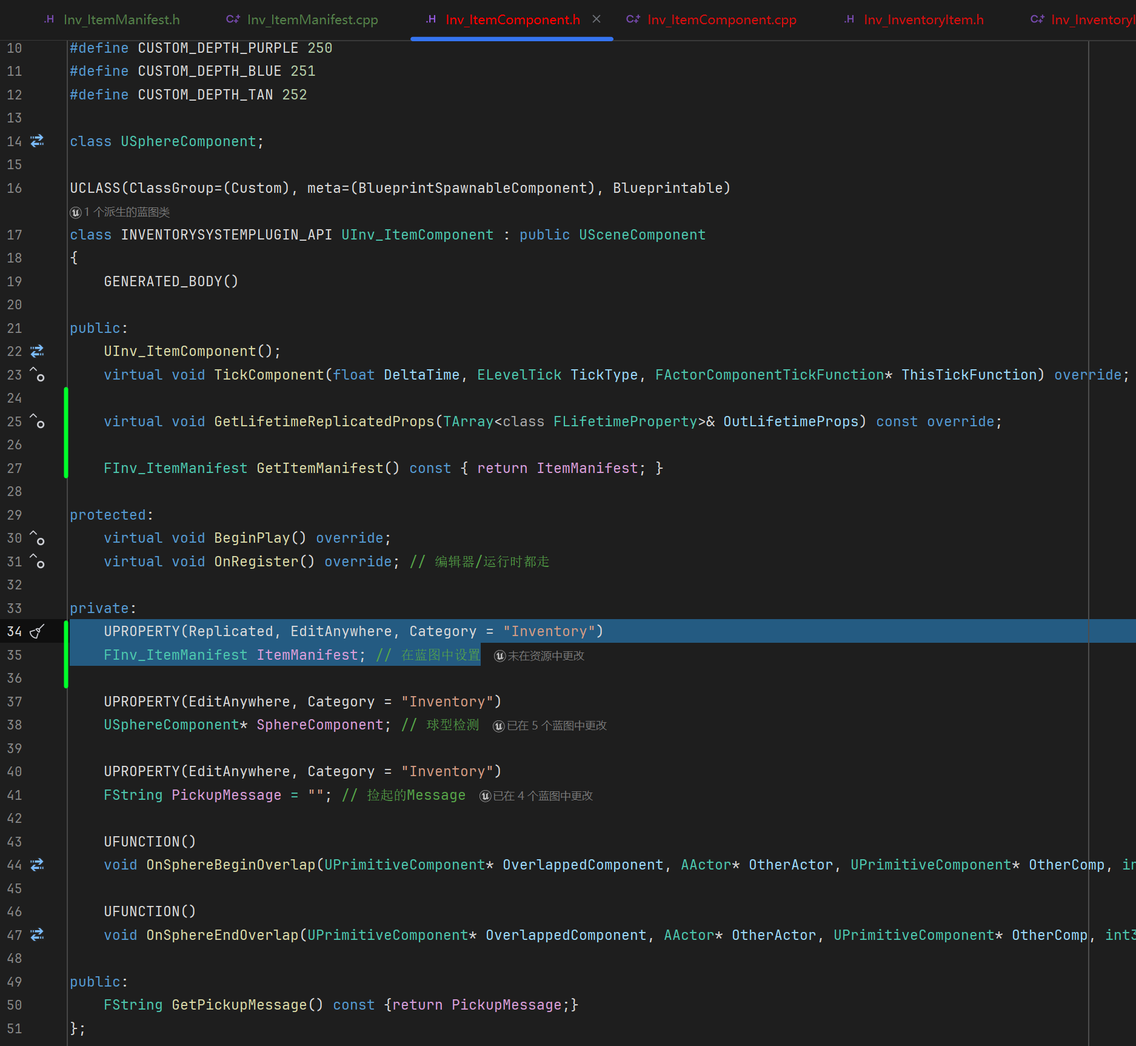Click GENERATED_BODY() macro on line 19
1136x1046 pixels.
click(171, 281)
